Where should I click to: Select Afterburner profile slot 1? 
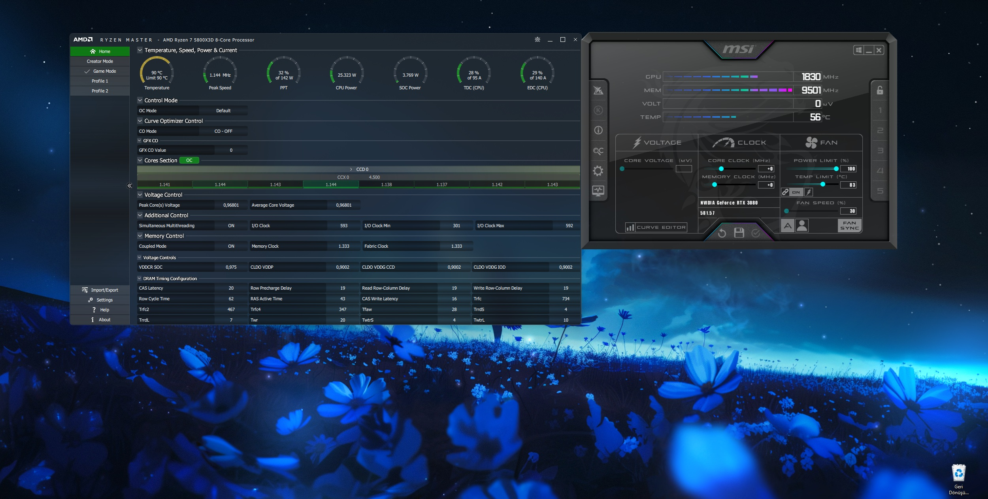[x=880, y=110]
